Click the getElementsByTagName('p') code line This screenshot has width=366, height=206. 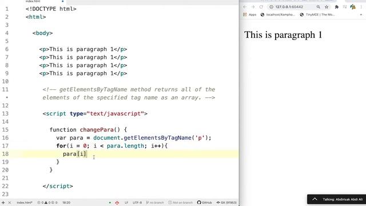(133, 138)
